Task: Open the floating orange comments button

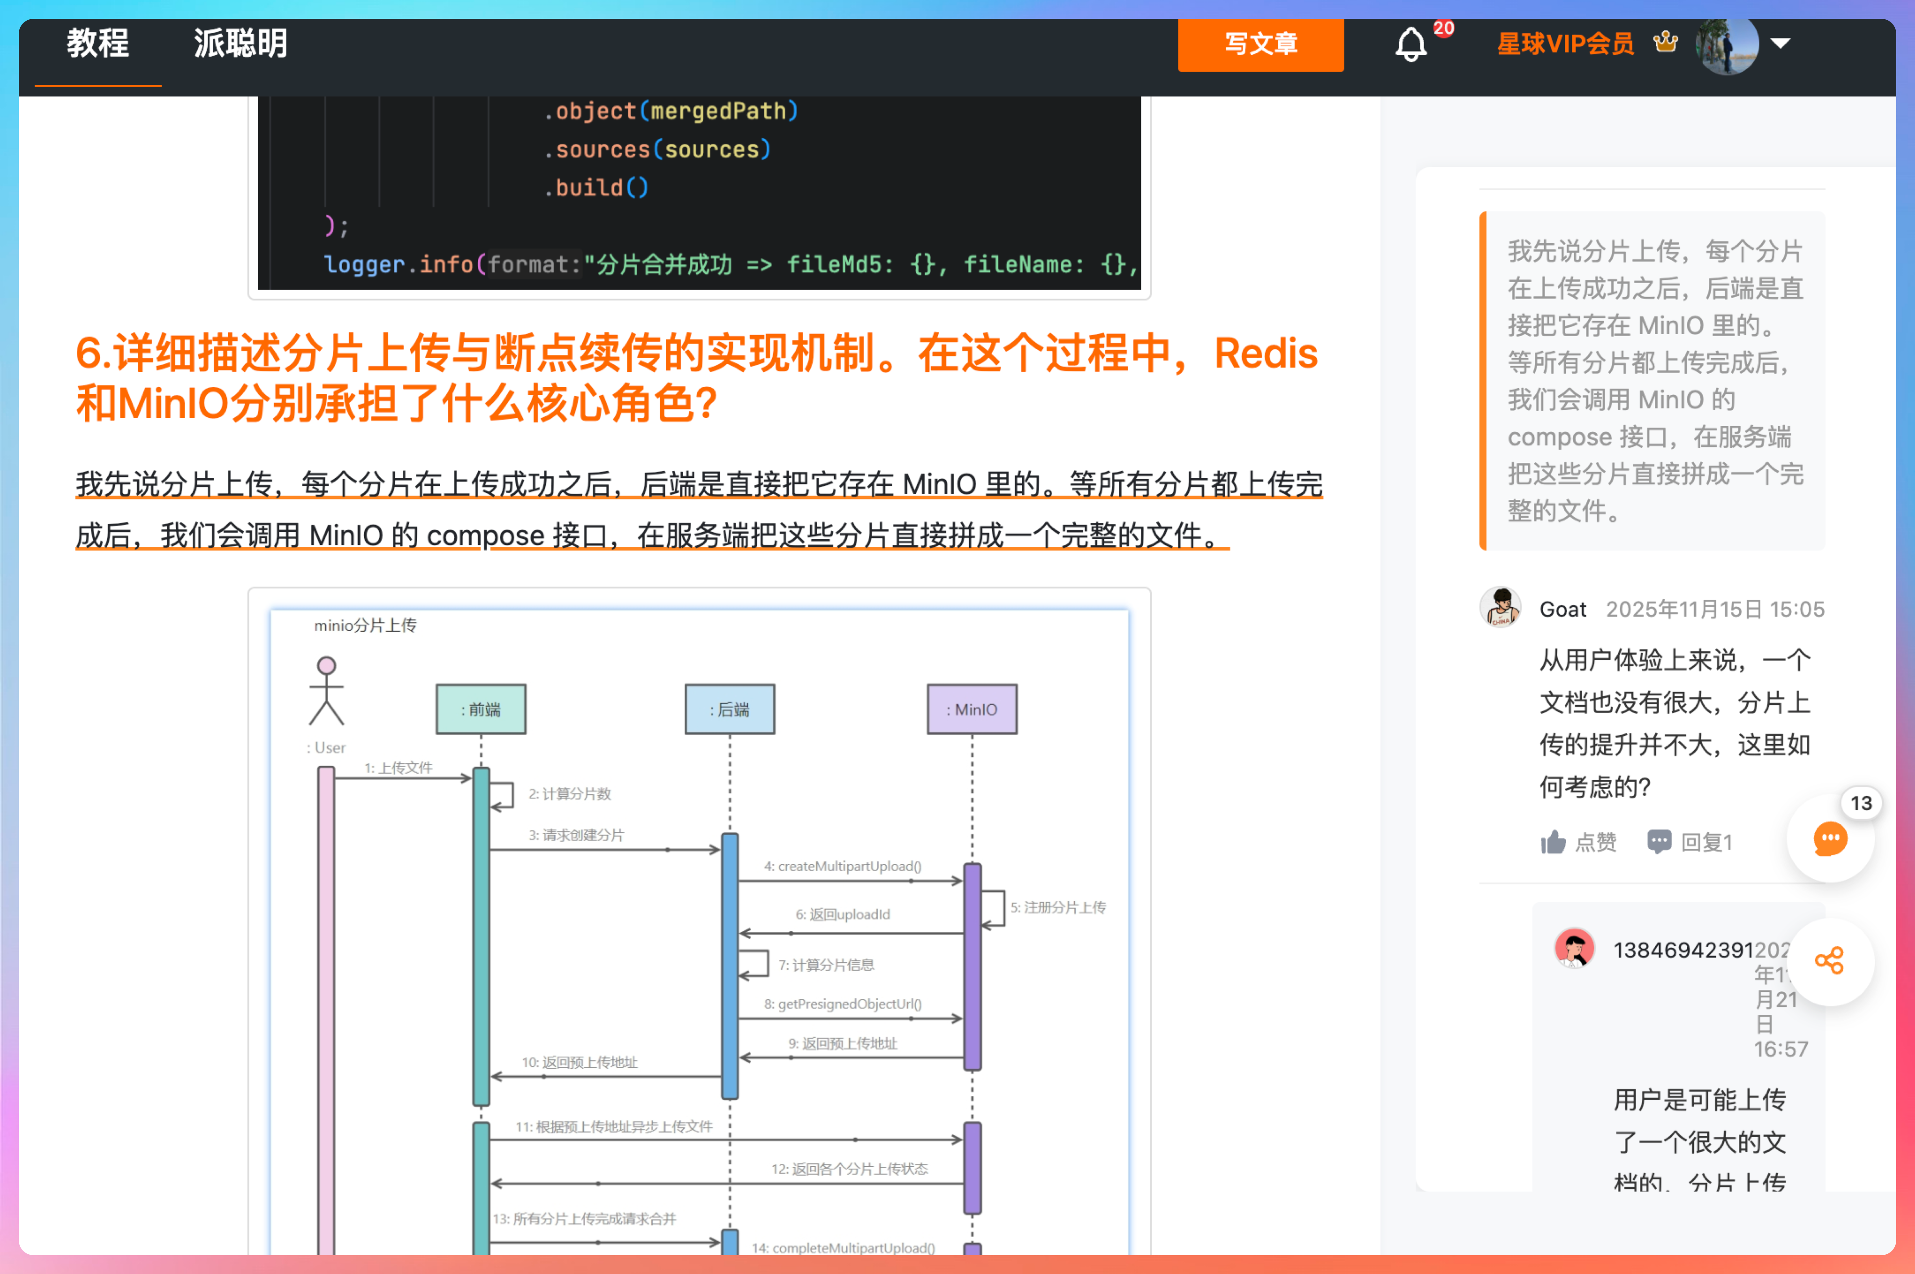Action: [1830, 839]
